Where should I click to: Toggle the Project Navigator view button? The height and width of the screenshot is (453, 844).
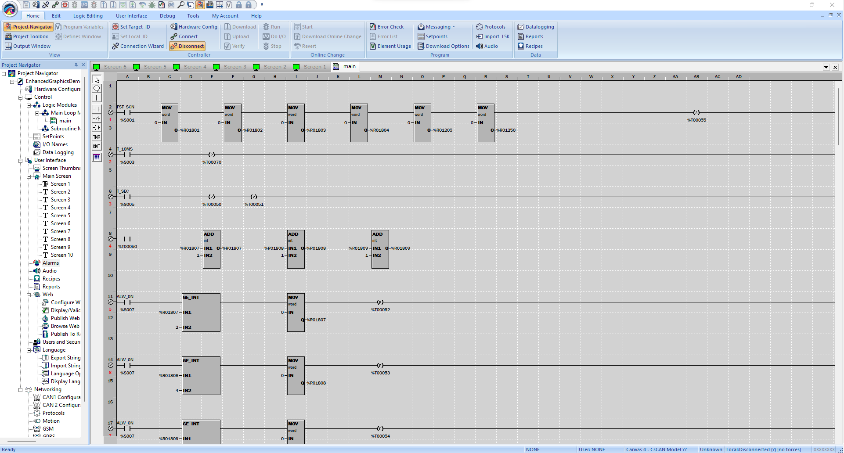point(29,27)
